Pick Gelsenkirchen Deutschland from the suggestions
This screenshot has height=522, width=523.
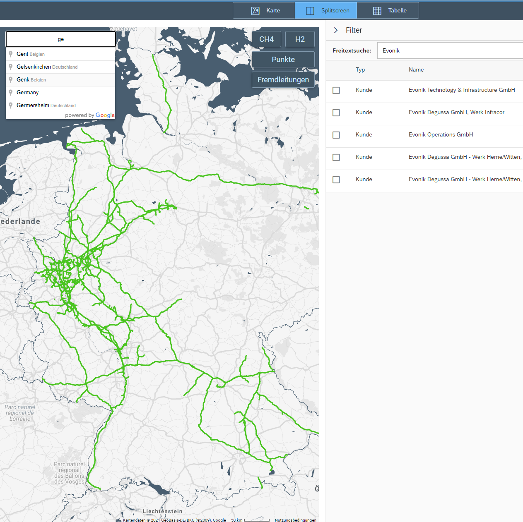coord(60,67)
